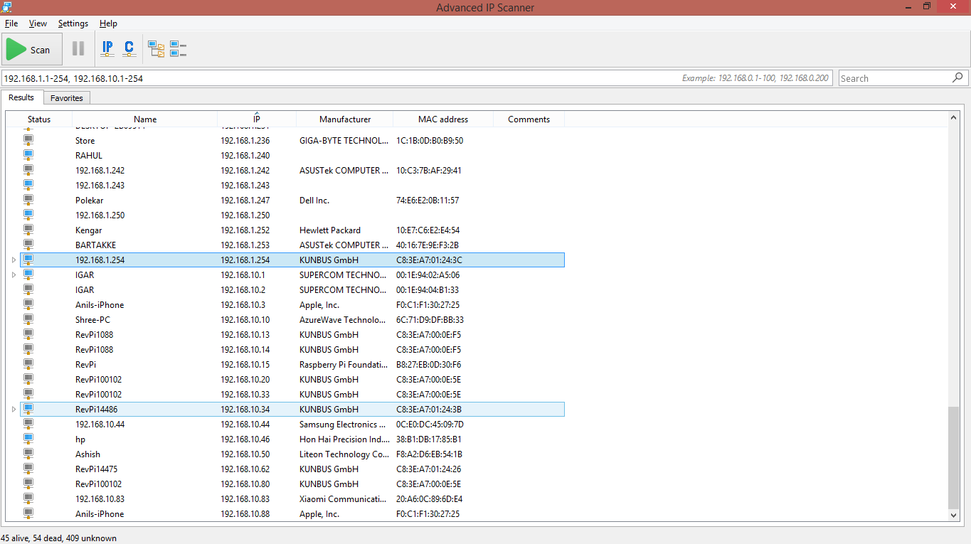Click the Pause scan icon

78,49
